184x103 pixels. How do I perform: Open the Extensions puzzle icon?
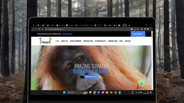[141, 29]
